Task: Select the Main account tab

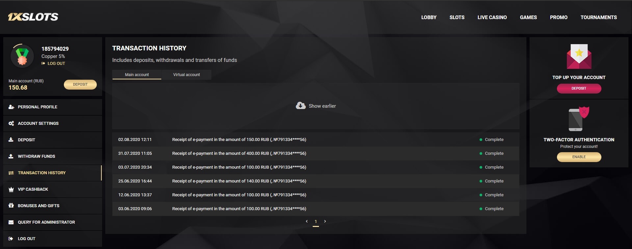Action: pos(137,75)
